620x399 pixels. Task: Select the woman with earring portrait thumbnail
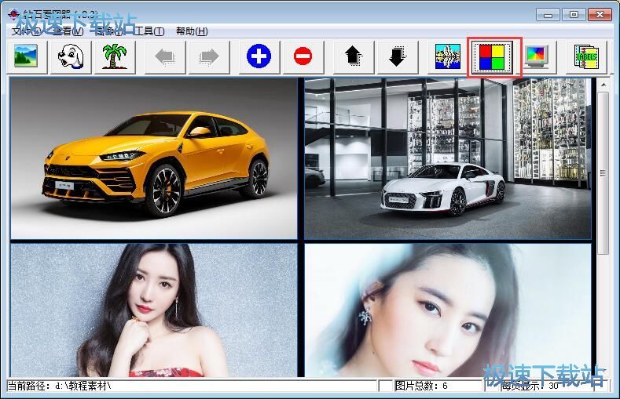coord(448,310)
